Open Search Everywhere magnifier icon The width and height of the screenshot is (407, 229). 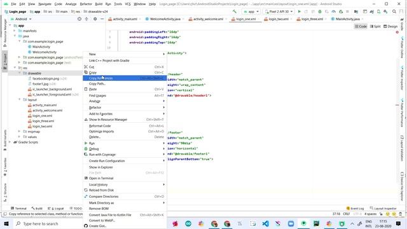point(394,11)
